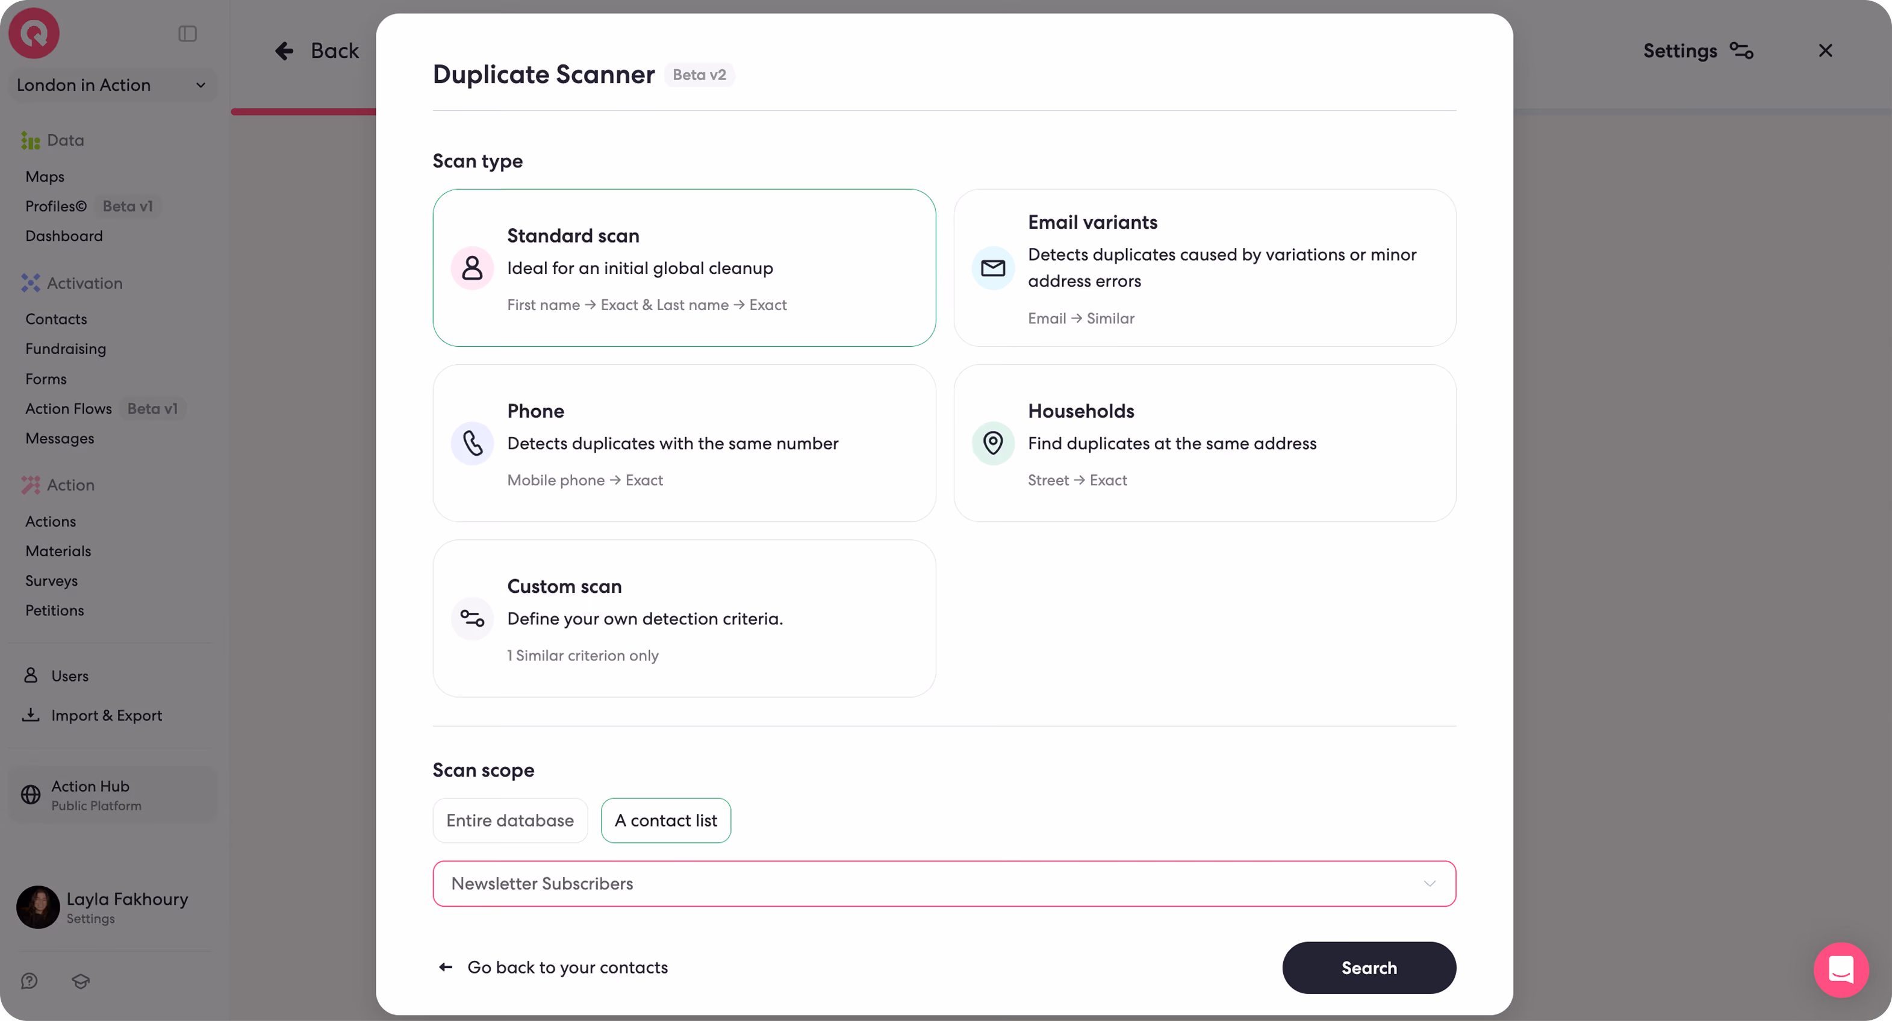Open the Newsletter Subscribers dropdown
Screen dimensions: 1892x1021
(x=944, y=884)
